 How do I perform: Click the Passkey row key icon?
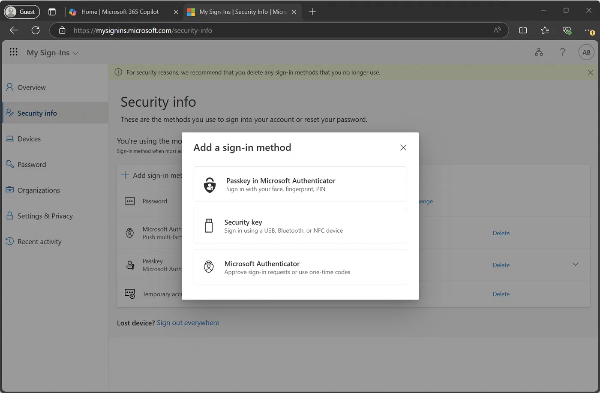[x=130, y=265]
